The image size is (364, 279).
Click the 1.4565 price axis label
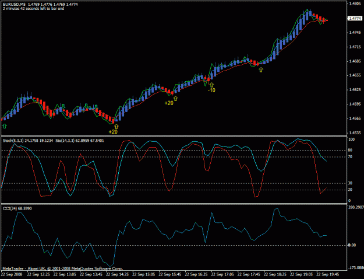point(355,118)
